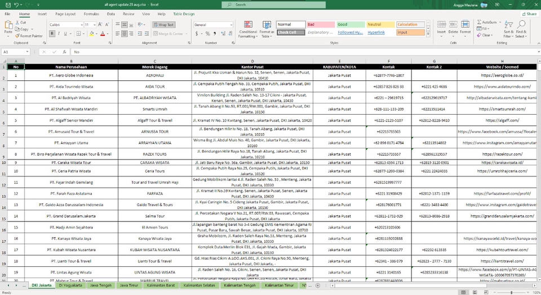Collapse the ribbon with the chevron
This screenshot has width=541, height=295.
[x=538, y=43]
